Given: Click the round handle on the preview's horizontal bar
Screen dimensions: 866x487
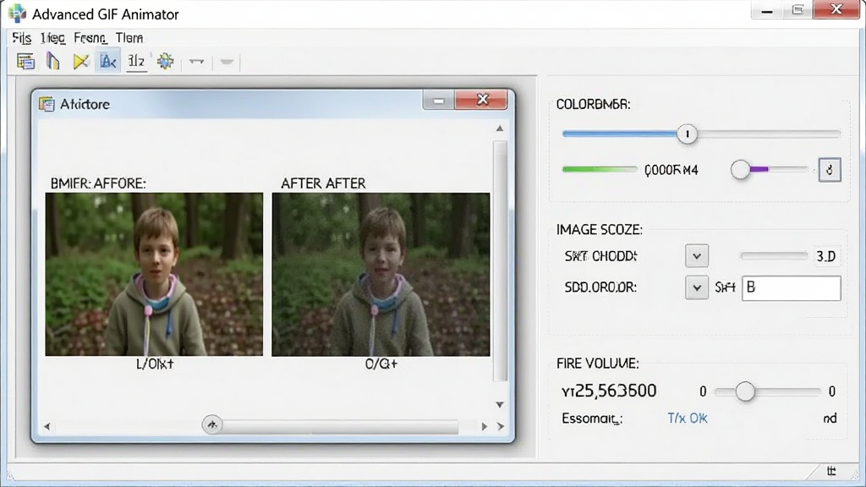Looking at the screenshot, I should click(212, 424).
